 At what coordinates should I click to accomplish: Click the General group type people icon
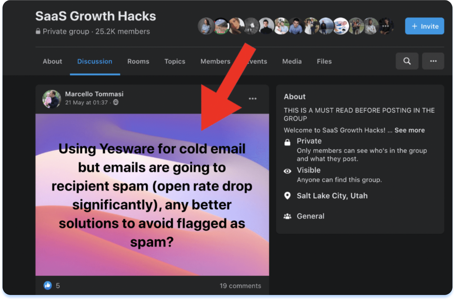coord(287,216)
